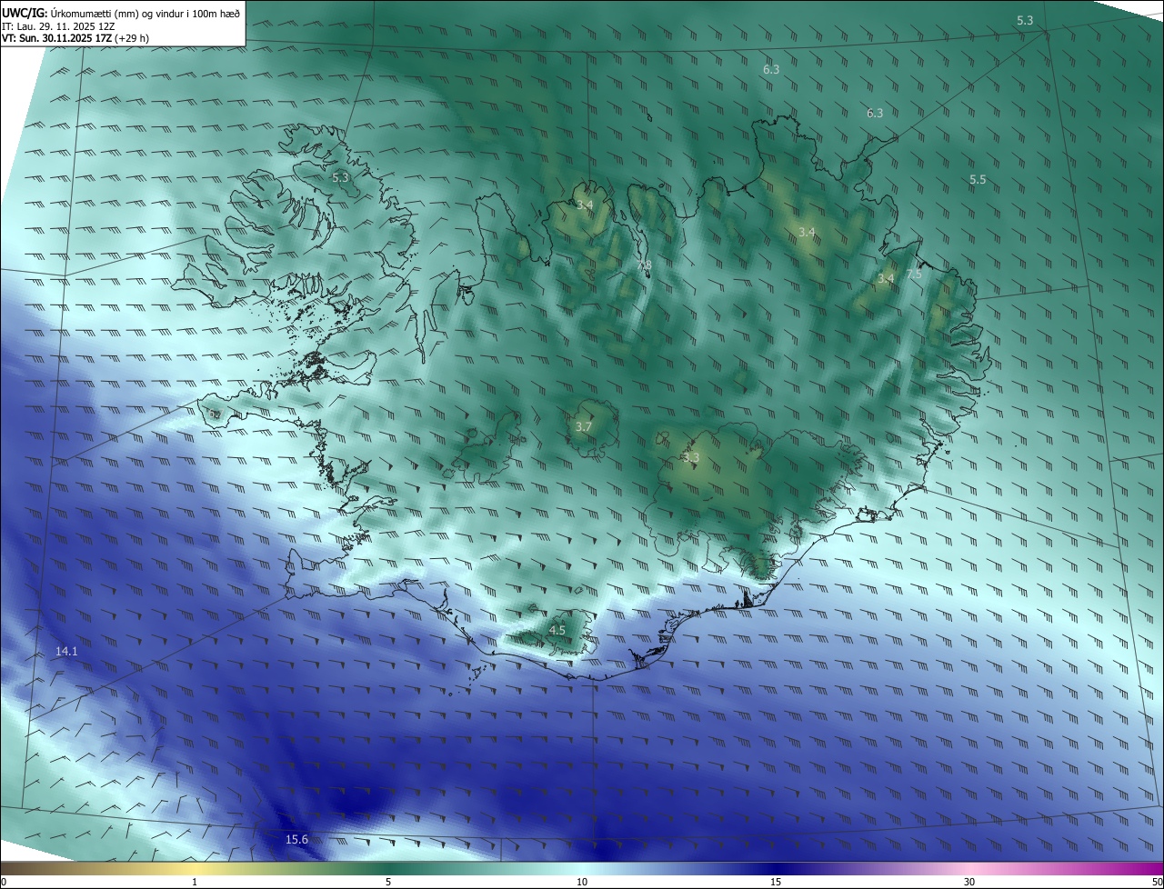Click the 3.4 value beside the 7.5 label
Image resolution: width=1164 pixels, height=889 pixels.
[886, 278]
